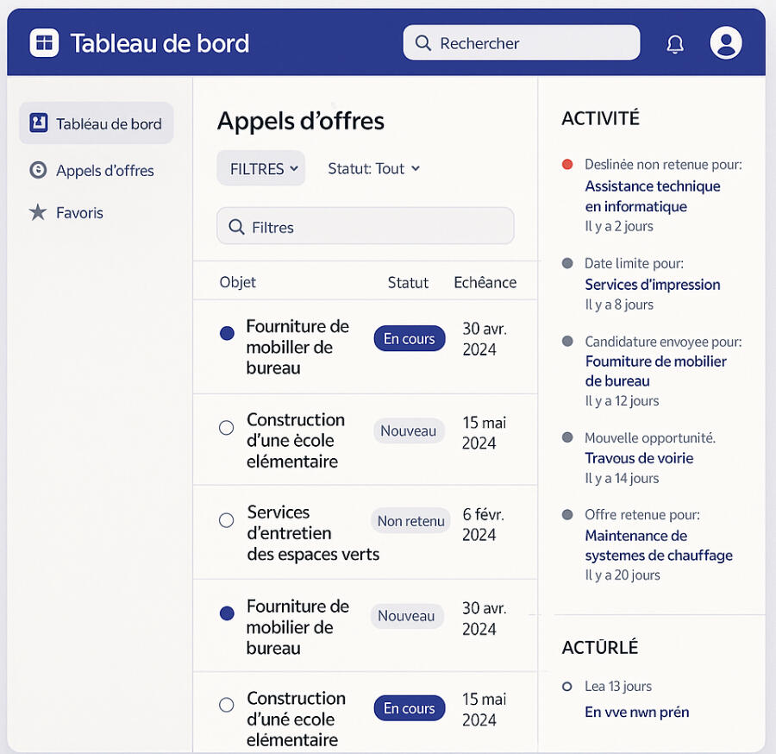Click the Tableau de bord sidebar icon
Image resolution: width=776 pixels, height=754 pixels.
pos(38,123)
